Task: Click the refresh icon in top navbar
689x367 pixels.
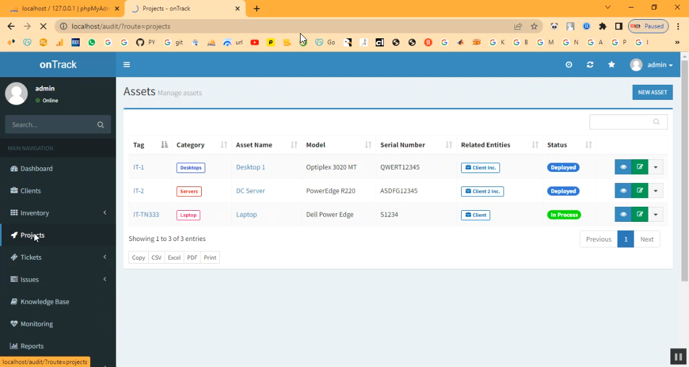Action: (590, 64)
